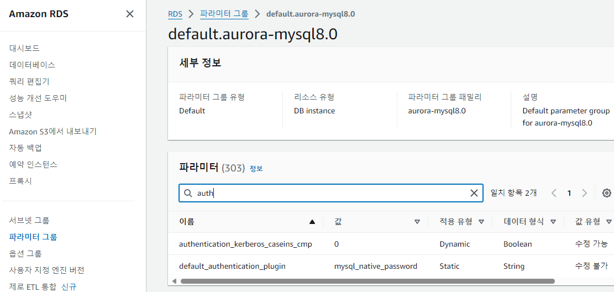Click Default parameter group type value
This screenshot has width=614, height=292.
(192, 111)
